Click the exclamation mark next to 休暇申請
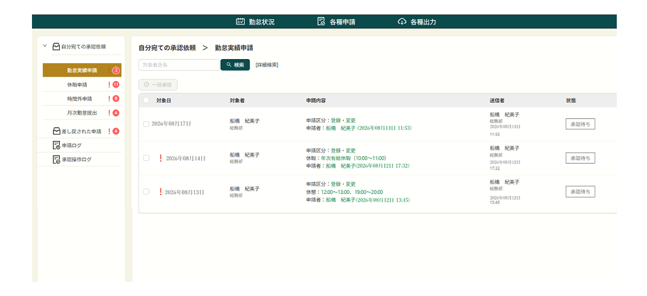 click(x=109, y=85)
